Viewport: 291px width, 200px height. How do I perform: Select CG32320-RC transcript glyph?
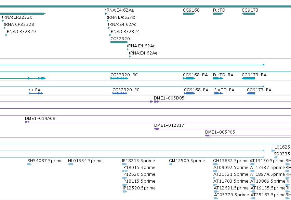click(119, 78)
